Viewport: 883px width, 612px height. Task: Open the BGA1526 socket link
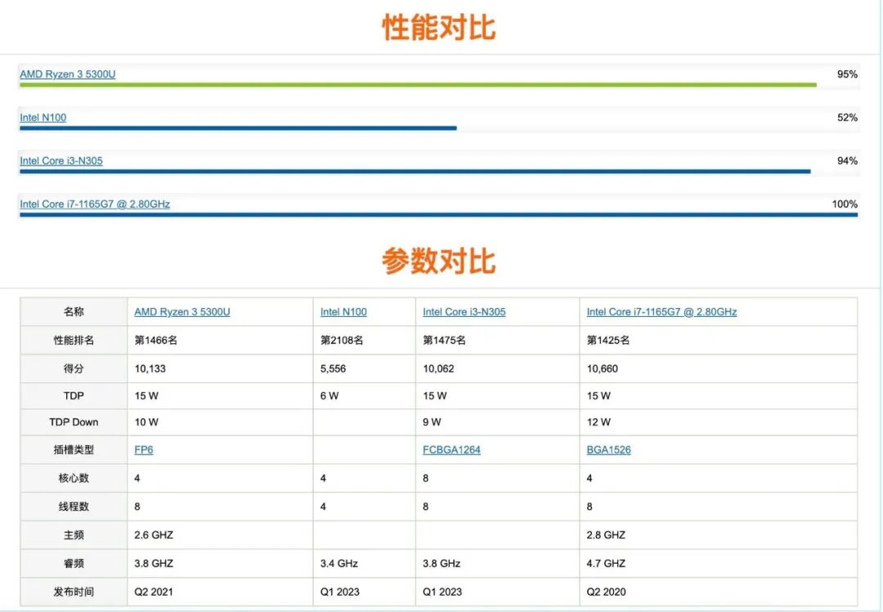click(x=609, y=450)
